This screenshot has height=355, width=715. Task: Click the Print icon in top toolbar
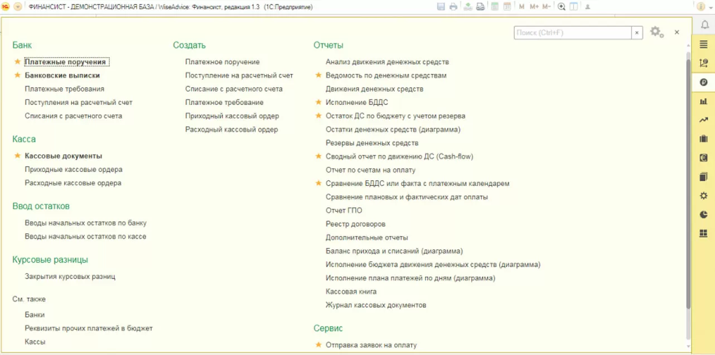tap(453, 7)
